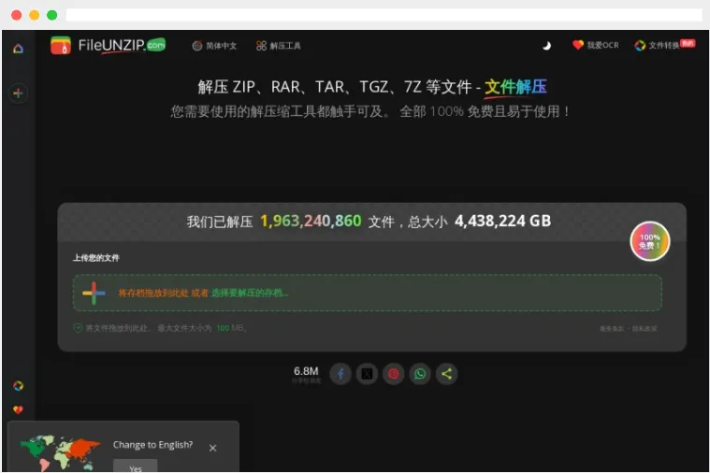
Task: Open the 解压工具 menu
Action: [279, 46]
